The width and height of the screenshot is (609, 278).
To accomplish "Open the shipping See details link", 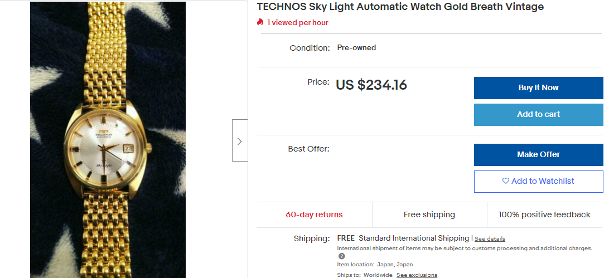I will click(490, 239).
